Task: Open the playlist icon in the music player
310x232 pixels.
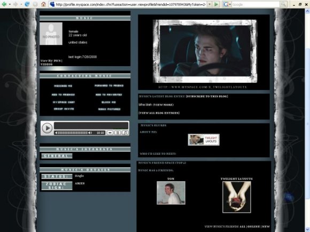Action: click(118, 133)
